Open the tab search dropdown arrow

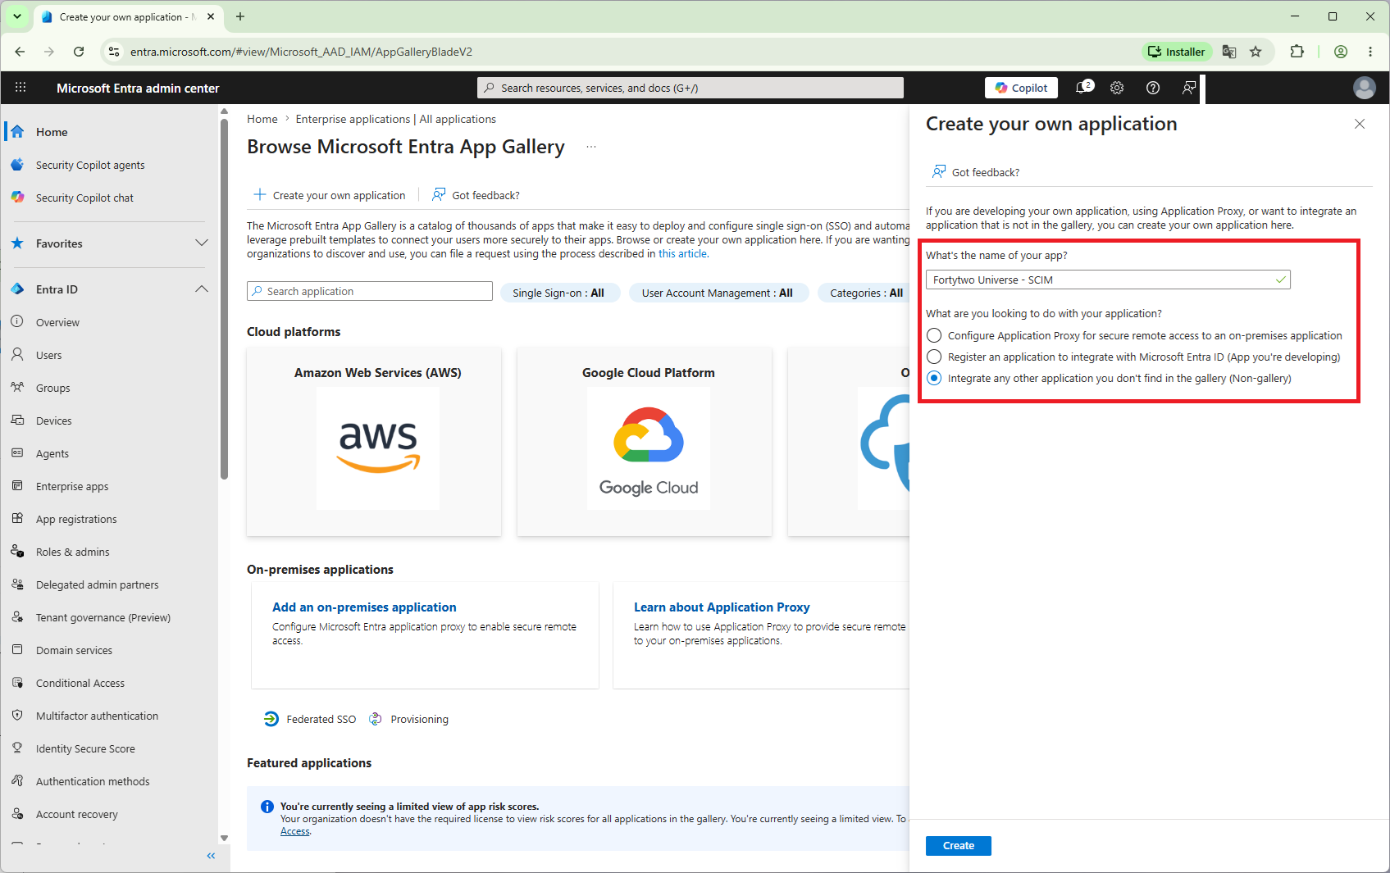pos(17,16)
